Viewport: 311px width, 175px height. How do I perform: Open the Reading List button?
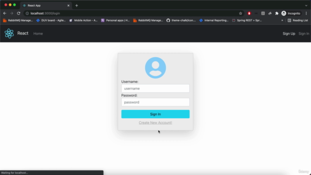[298, 20]
